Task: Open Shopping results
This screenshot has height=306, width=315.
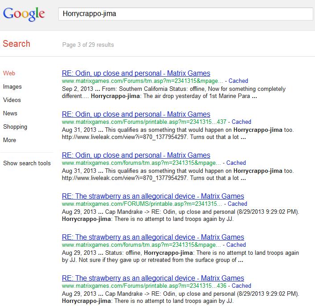Action: click(x=15, y=126)
